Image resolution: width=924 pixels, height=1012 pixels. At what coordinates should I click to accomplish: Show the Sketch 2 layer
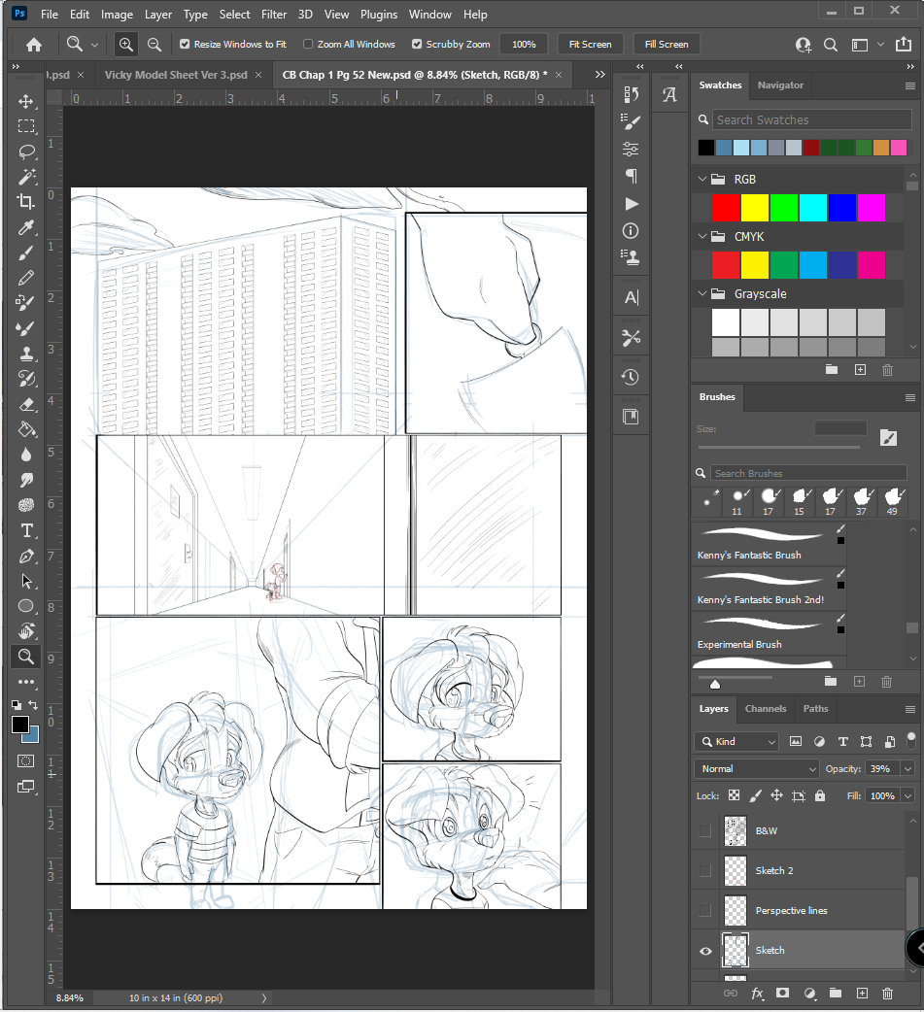click(705, 870)
